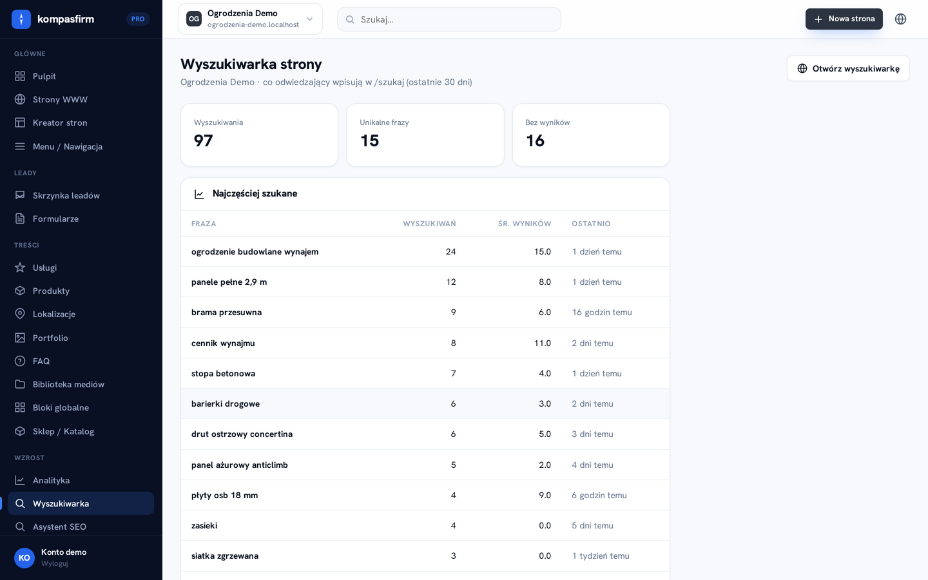This screenshot has width=928, height=580.
Task: Click Otwórz wyszukiwarkę button
Action: pyautogui.click(x=848, y=68)
